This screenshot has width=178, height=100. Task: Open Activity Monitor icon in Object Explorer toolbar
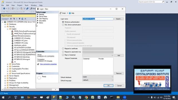coord(25,19)
